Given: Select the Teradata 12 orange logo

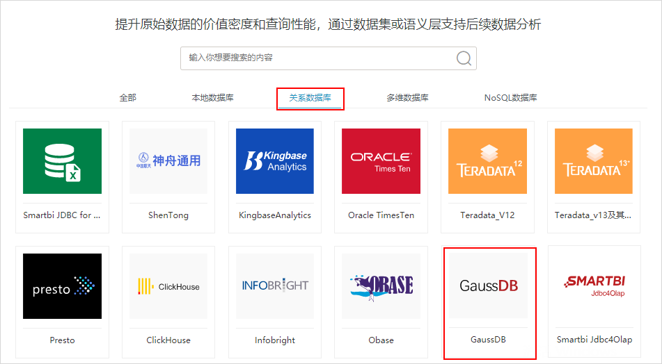Looking at the screenshot, I should pyautogui.click(x=488, y=161).
